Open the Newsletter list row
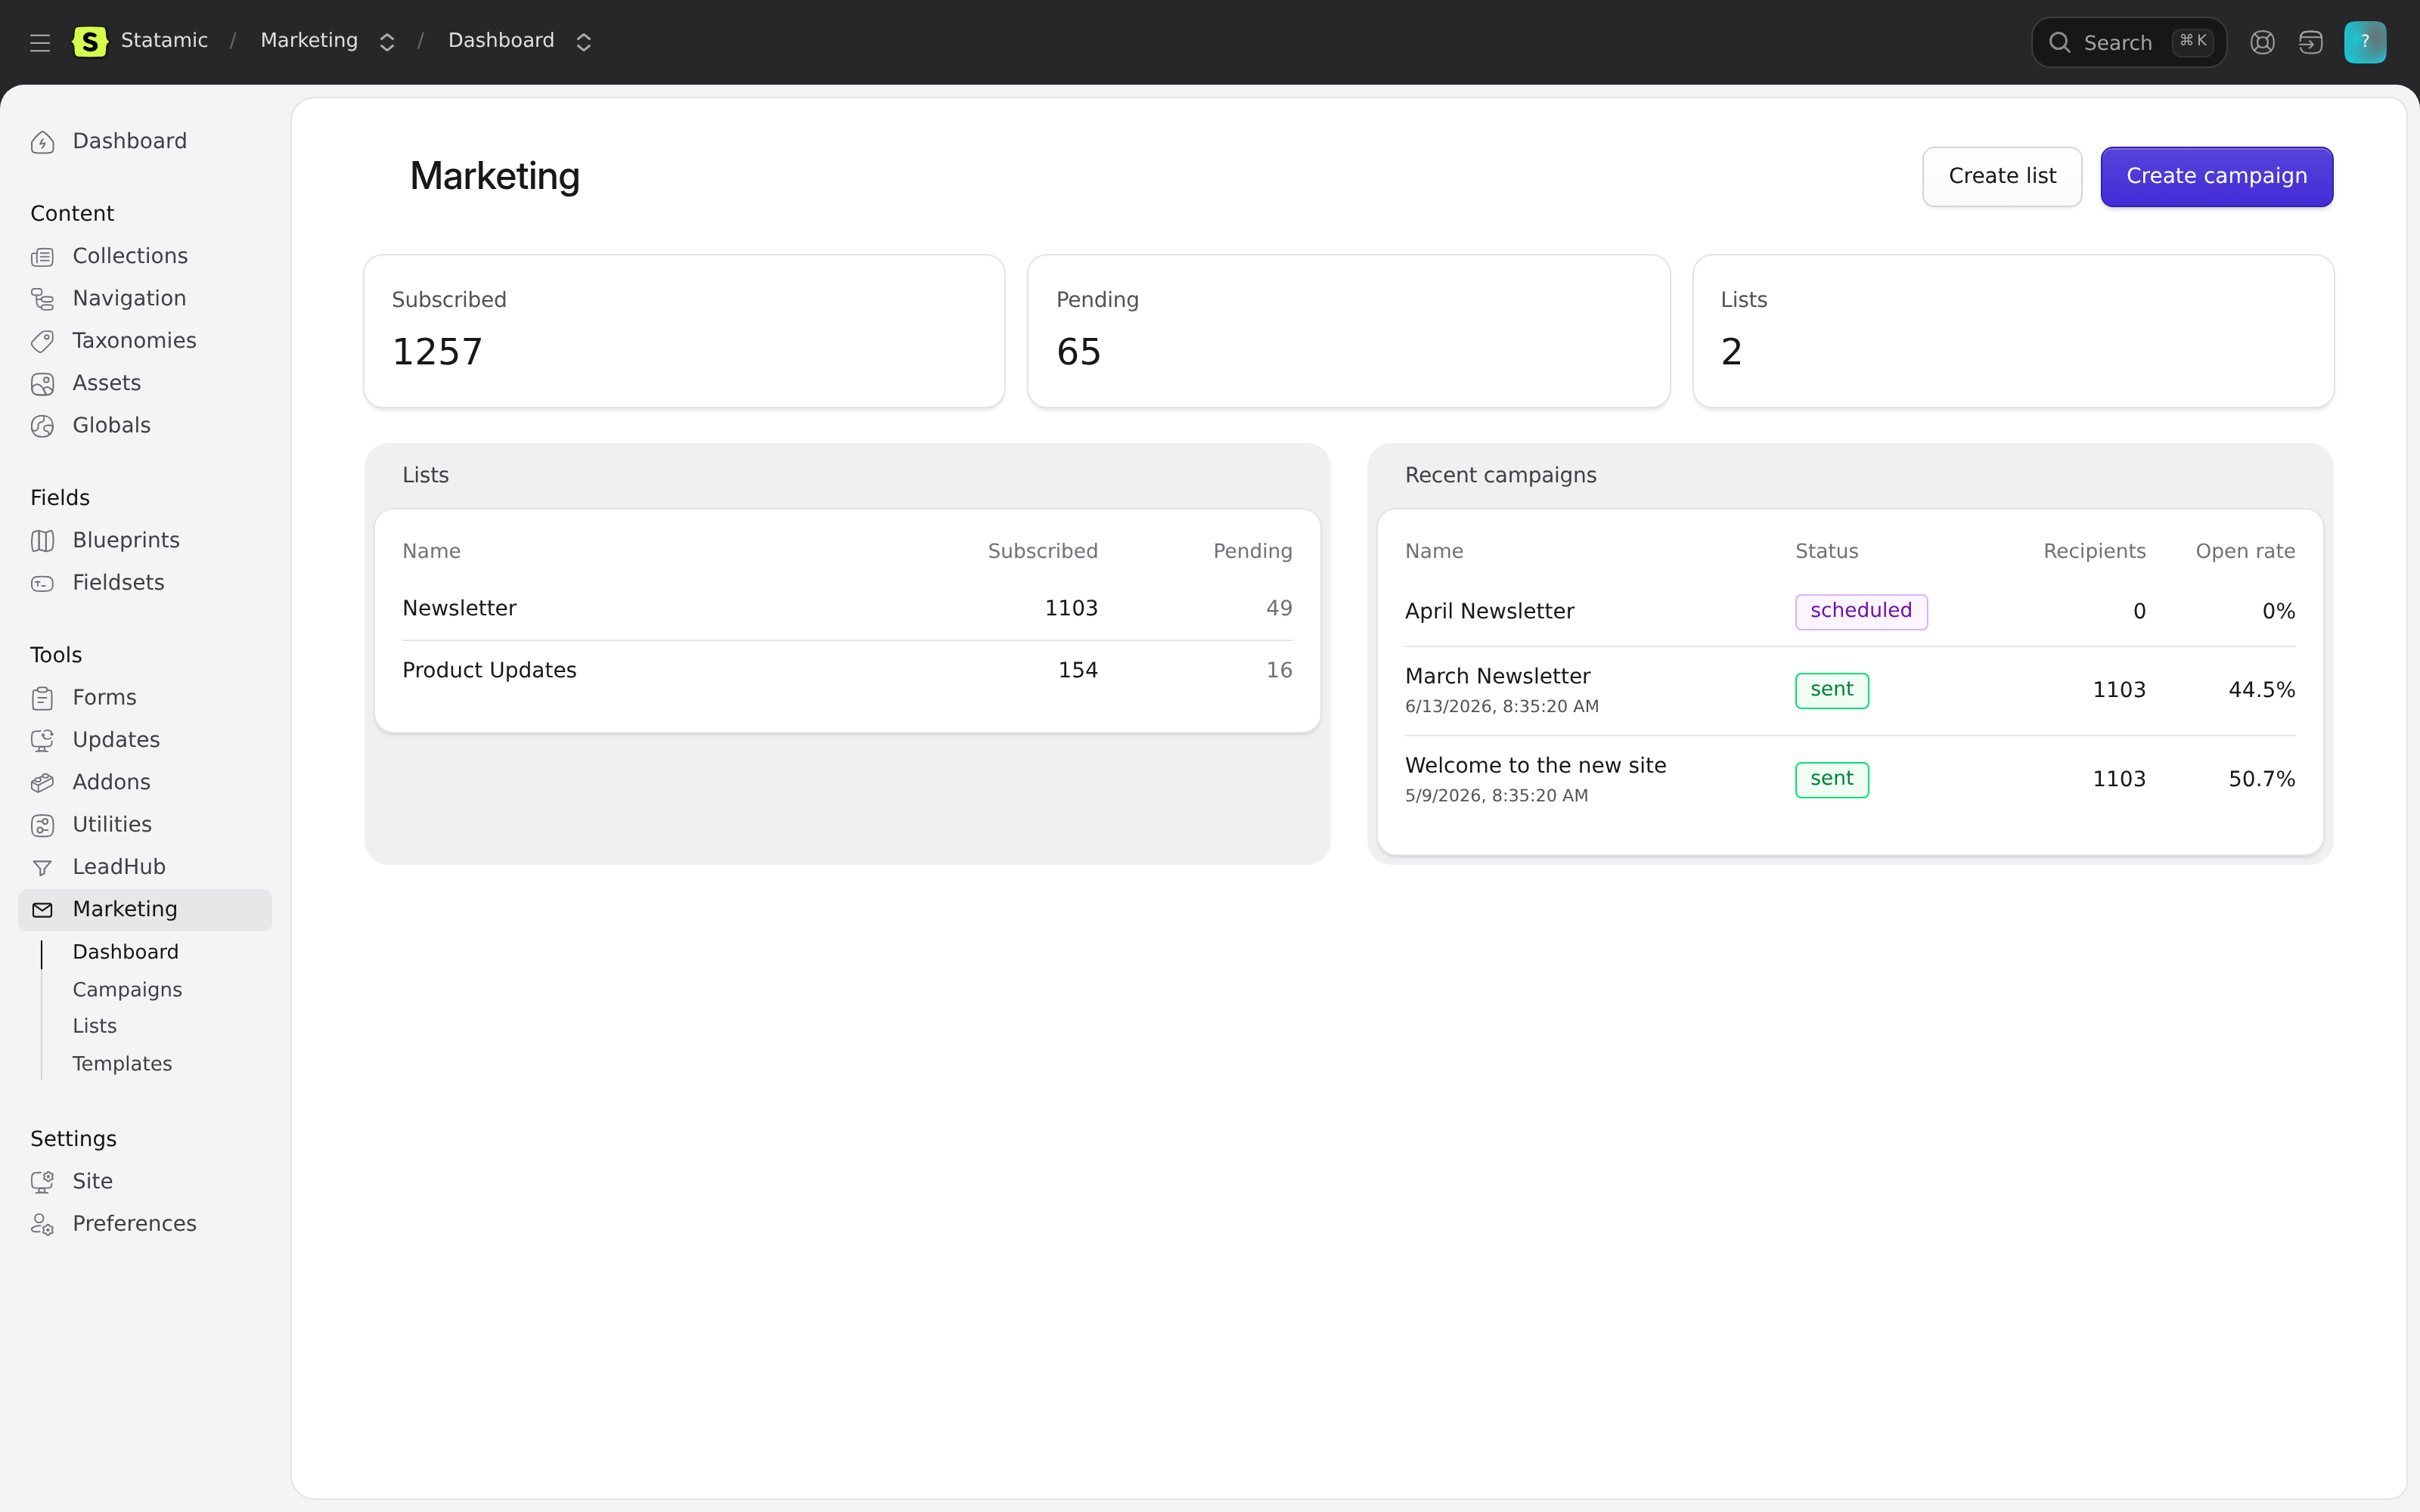The height and width of the screenshot is (1512, 2420). [847, 608]
